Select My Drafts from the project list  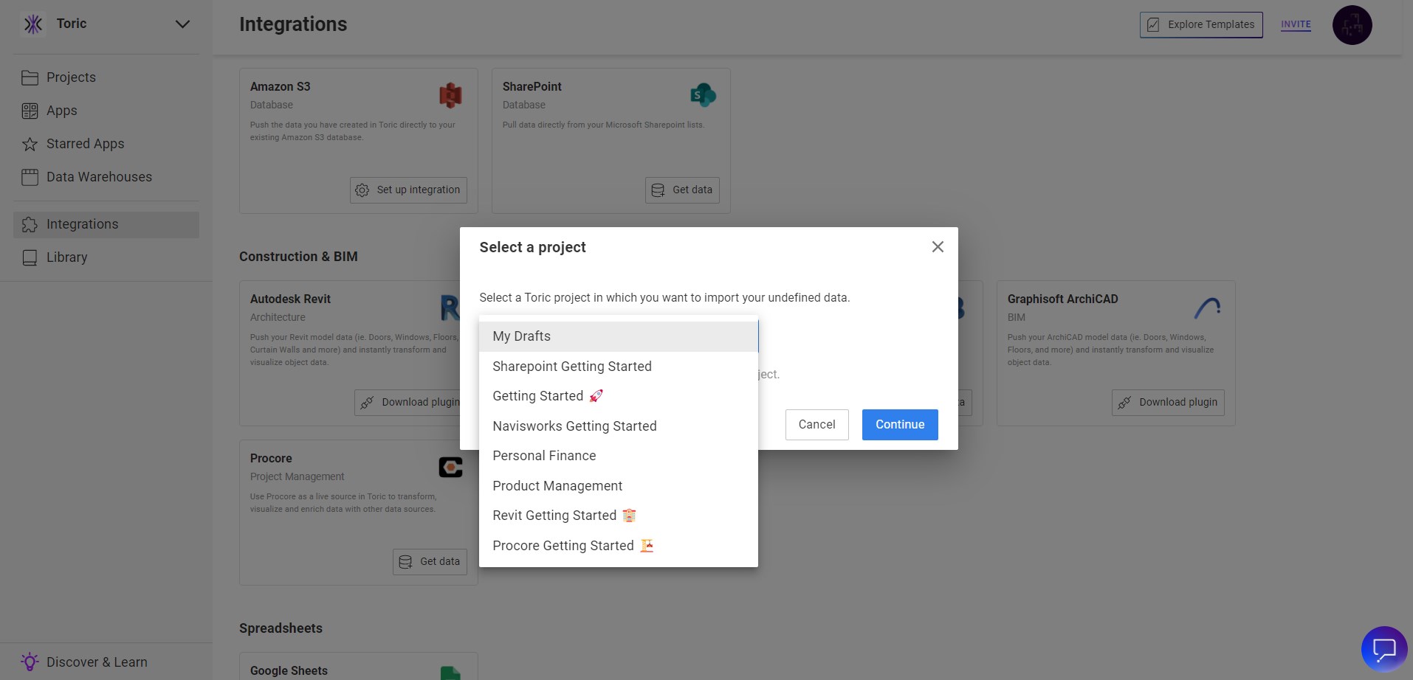pyautogui.click(x=521, y=336)
